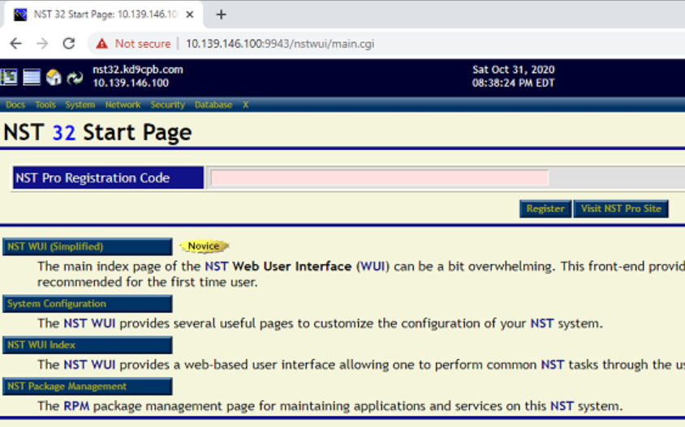Click the RPM link in package description
Screen dimensions: 685x427
point(76,406)
